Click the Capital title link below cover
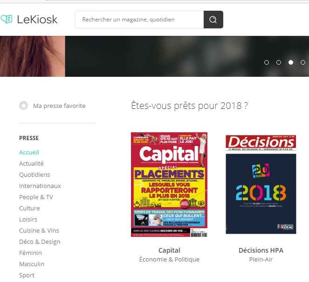Screen dimensions: 309x282 pos(169,250)
